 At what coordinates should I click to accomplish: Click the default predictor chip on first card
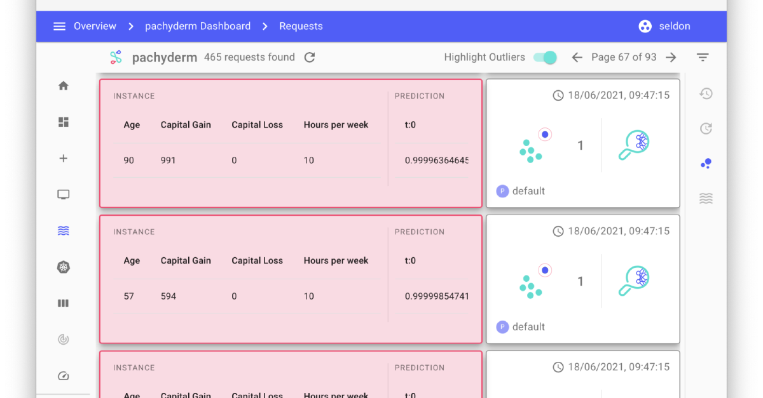tap(521, 191)
